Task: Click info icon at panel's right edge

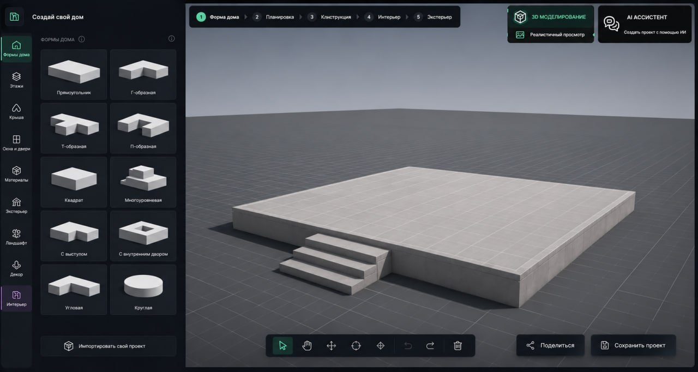Action: 172,39
